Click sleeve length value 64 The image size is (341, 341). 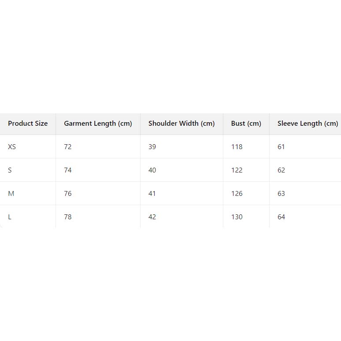tap(282, 217)
